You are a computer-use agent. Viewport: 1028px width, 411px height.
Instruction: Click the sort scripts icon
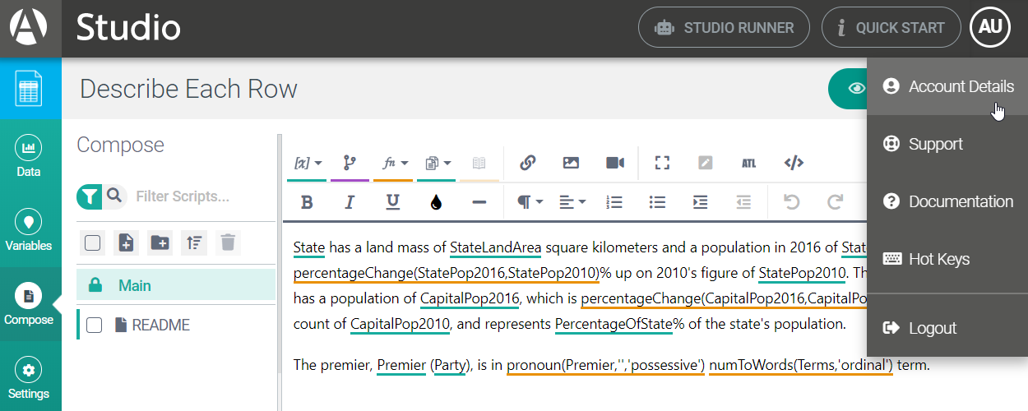point(194,242)
